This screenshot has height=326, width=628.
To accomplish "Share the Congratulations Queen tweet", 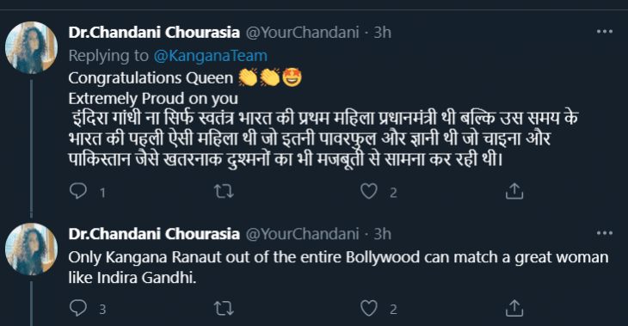I will pos(514,191).
